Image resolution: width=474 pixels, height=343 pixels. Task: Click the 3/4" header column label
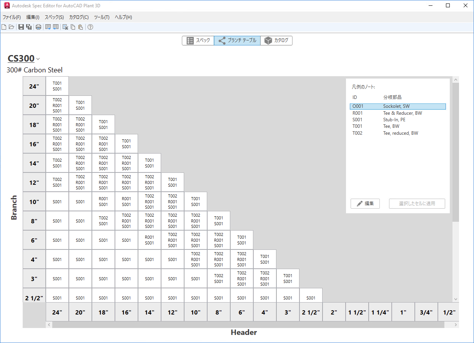point(426,312)
